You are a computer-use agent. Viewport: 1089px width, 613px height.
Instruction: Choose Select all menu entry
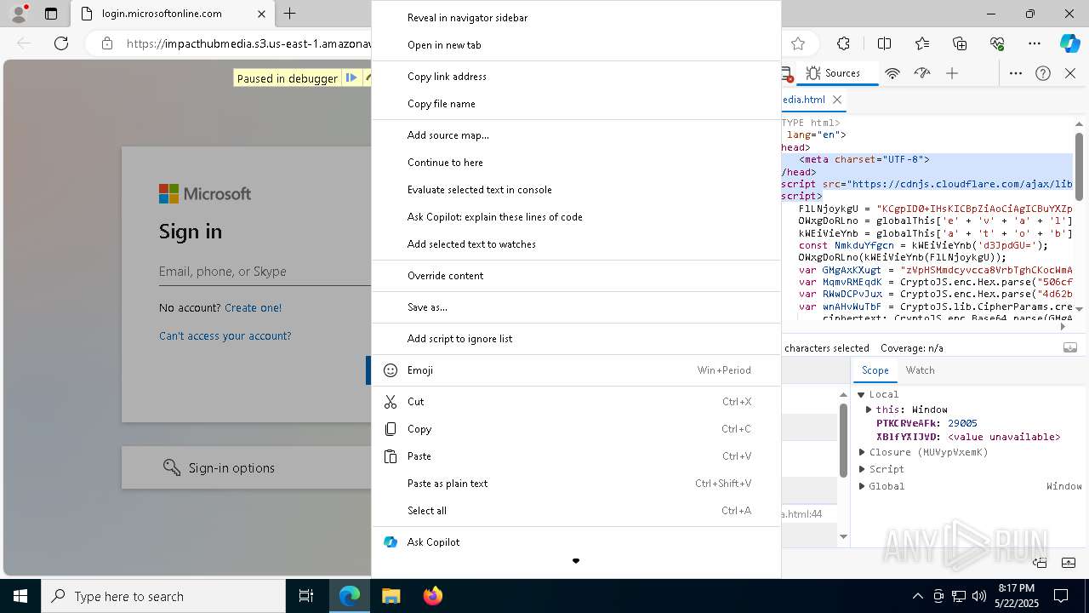pos(576,511)
